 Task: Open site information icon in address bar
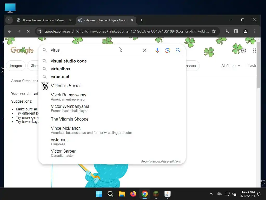(x=39, y=31)
